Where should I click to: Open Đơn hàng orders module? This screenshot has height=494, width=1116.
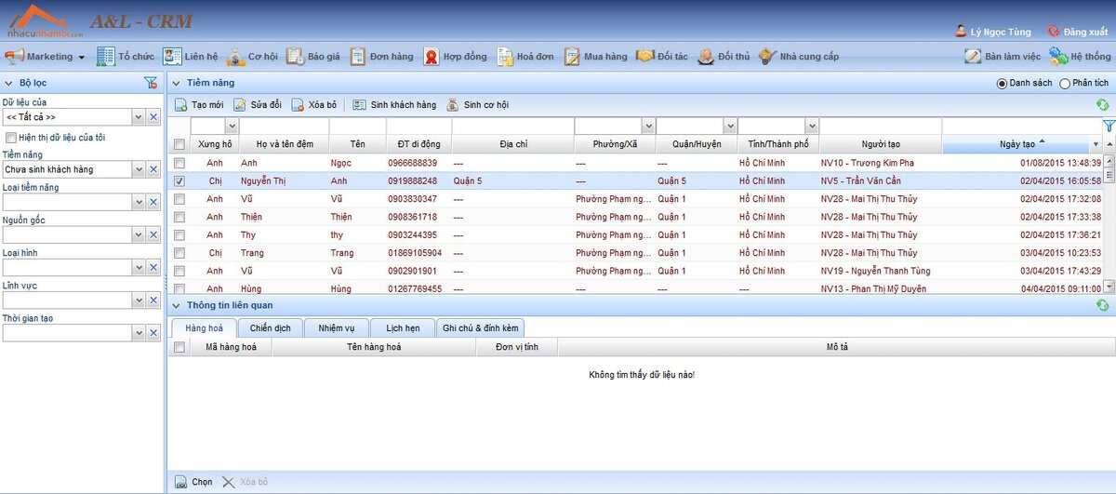tap(381, 57)
